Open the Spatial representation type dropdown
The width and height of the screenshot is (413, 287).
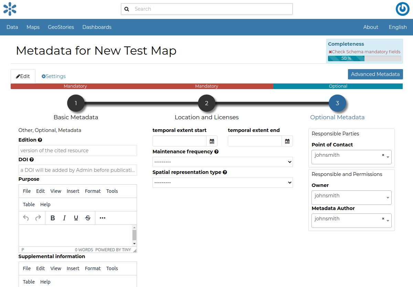pos(222,182)
